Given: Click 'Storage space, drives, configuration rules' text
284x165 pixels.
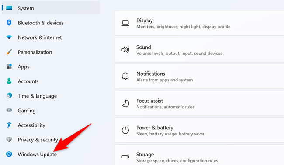Looking at the screenshot, I should [177, 161].
